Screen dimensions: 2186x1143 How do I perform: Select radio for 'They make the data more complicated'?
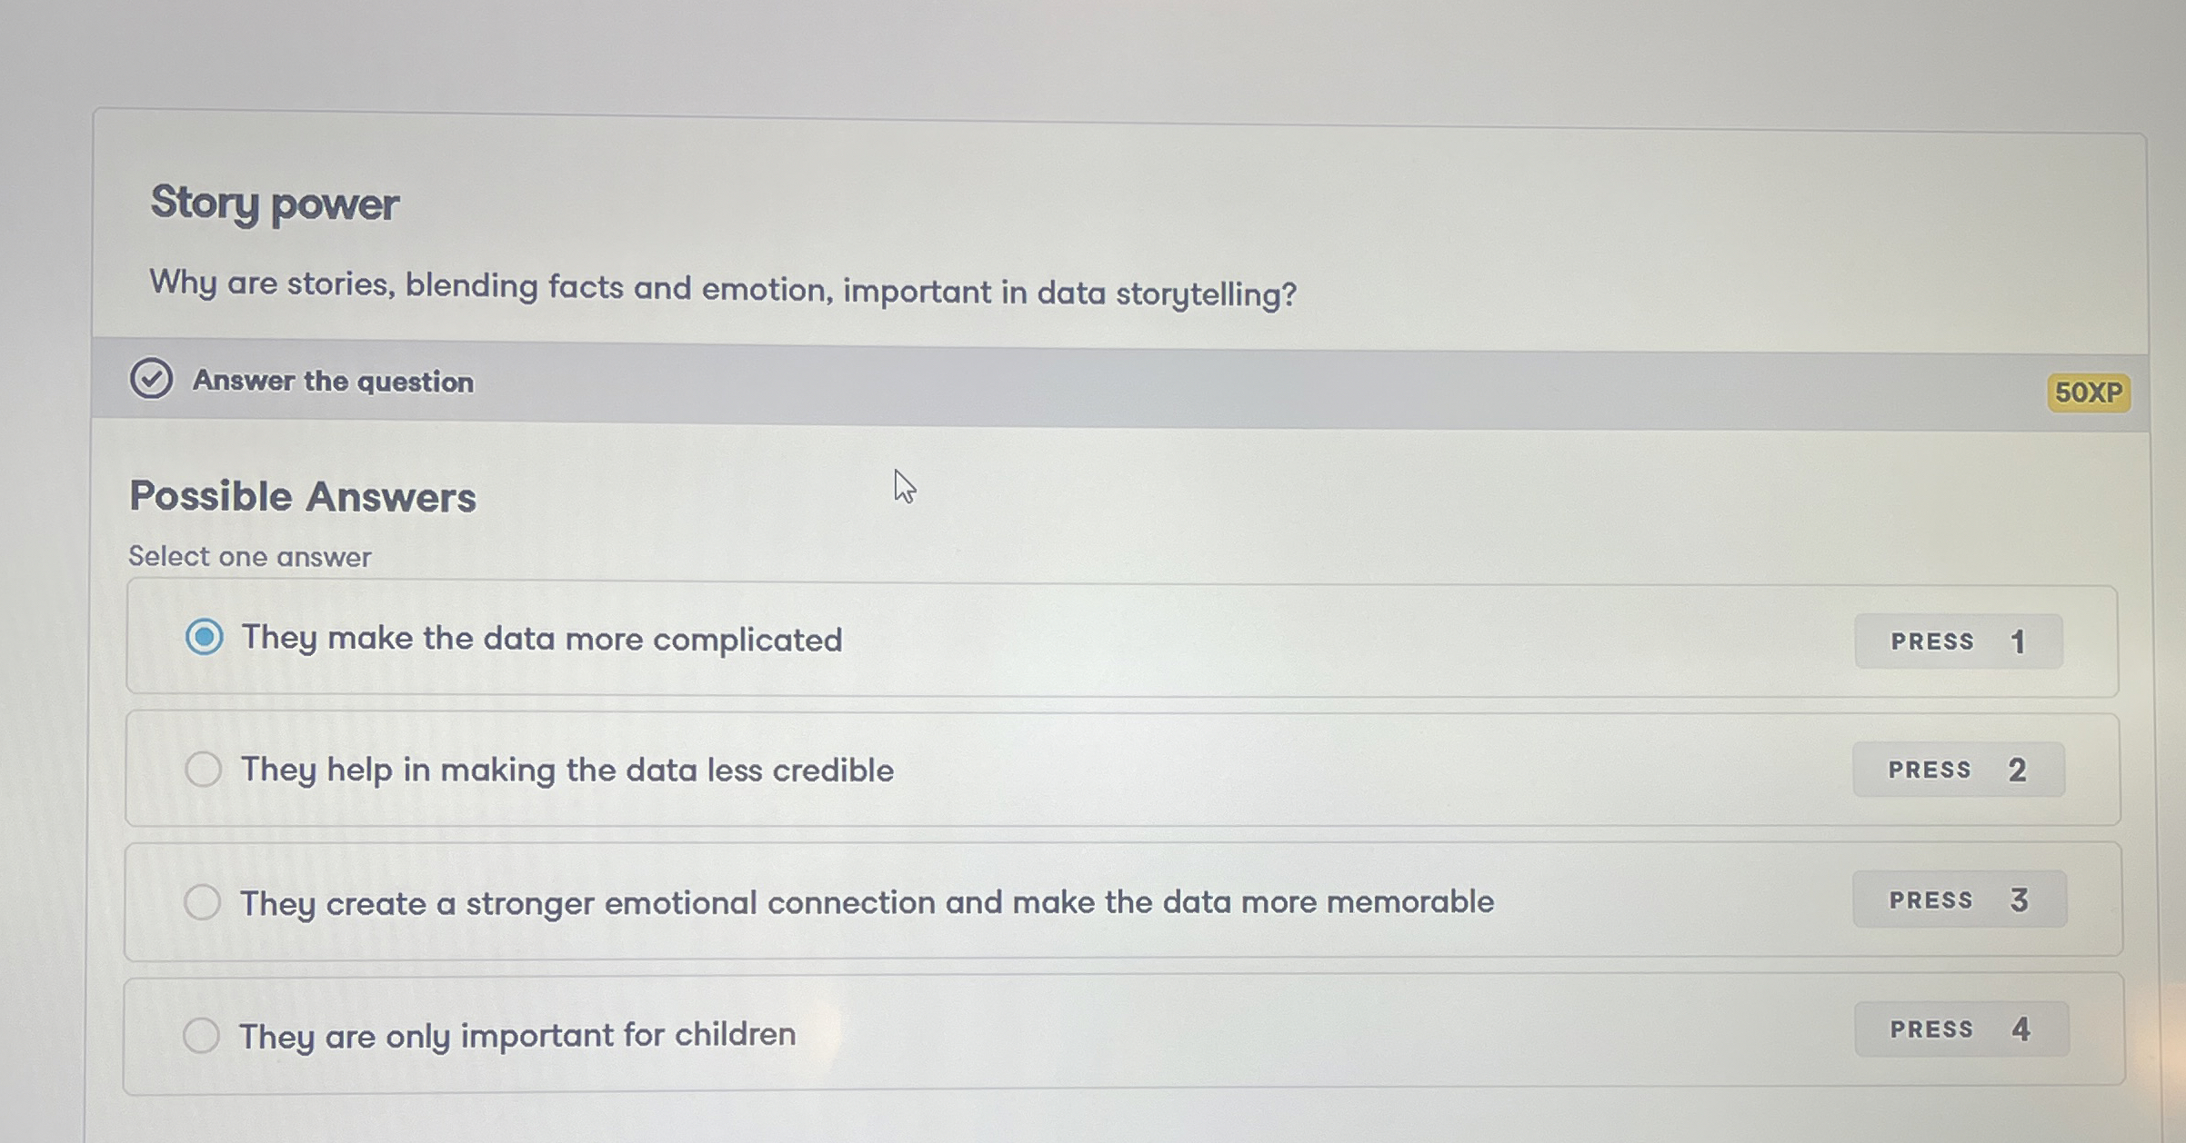204,637
